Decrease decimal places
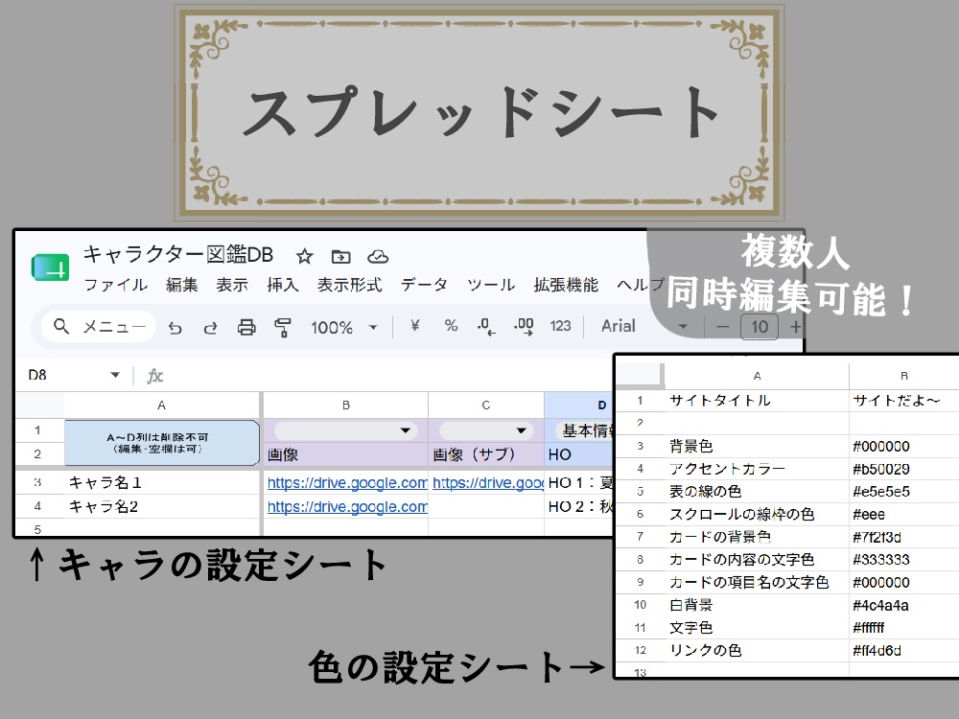The image size is (959, 719). 486,327
